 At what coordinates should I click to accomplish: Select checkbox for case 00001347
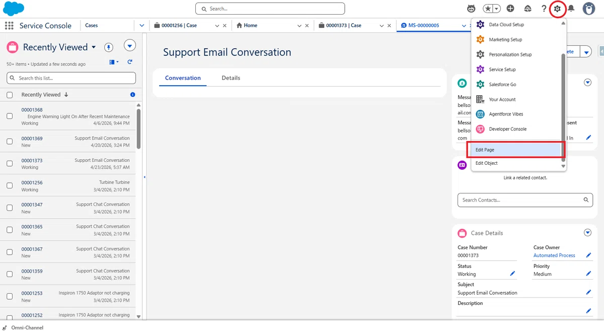click(x=10, y=208)
